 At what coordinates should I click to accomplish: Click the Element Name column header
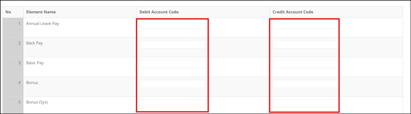click(41, 12)
